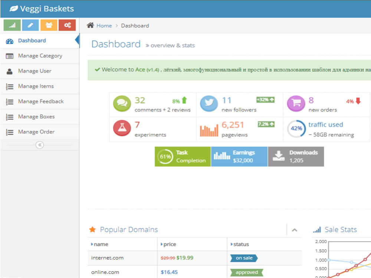Open Manage Category menu item
This screenshot has height=278, width=371.
click(40, 56)
